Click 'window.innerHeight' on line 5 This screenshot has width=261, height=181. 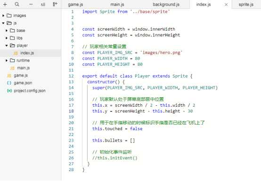click(157, 35)
